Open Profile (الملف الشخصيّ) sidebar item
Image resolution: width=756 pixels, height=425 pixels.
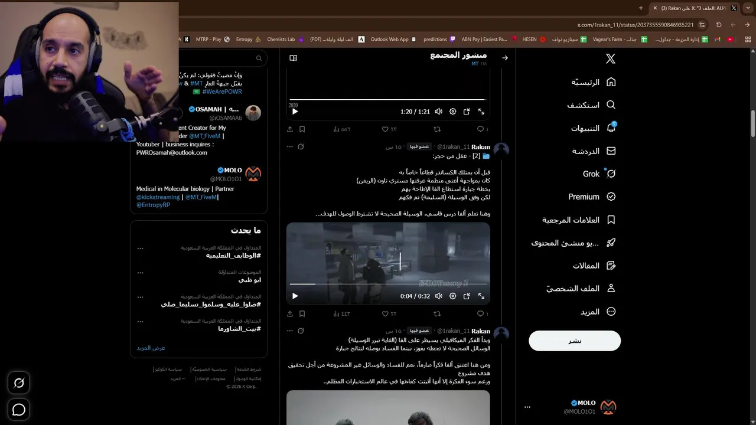[x=581, y=289]
